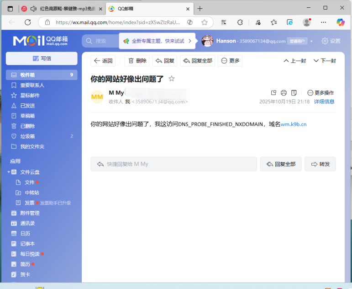Collapse the 文件云盘 tree arrow

click(x=9, y=172)
